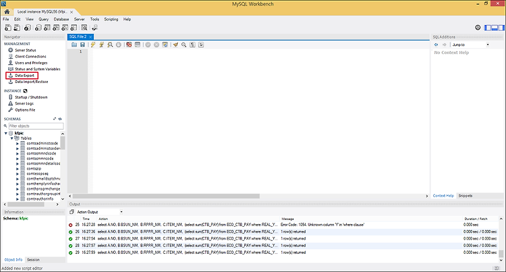Open Users and Privileges
Viewport: 506px width, 272px height.
(x=31, y=63)
